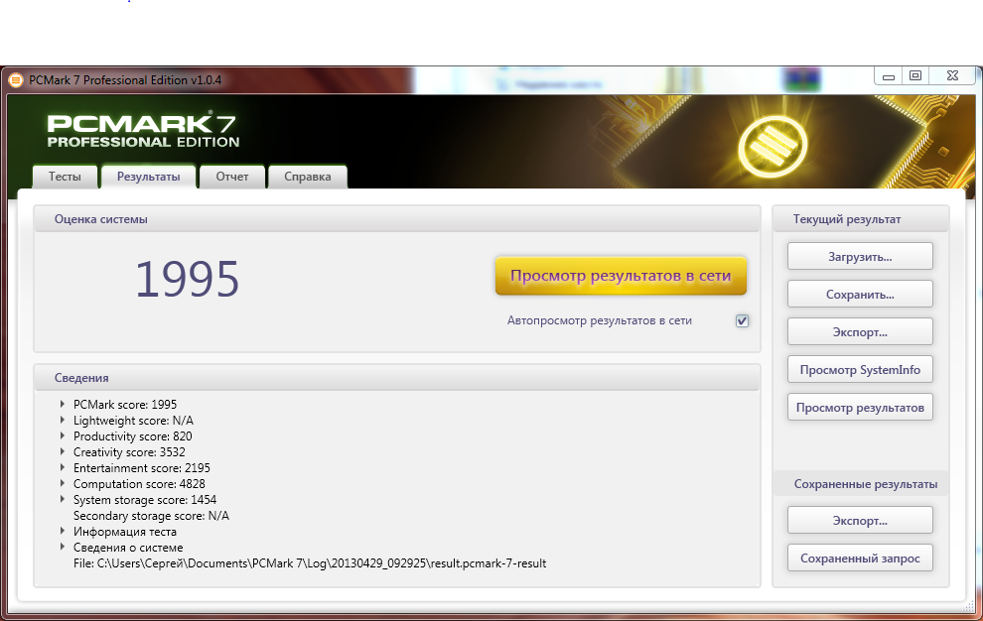Open Просмотр SystemInfo
Viewport: 983px width, 621px height.
[x=860, y=370]
